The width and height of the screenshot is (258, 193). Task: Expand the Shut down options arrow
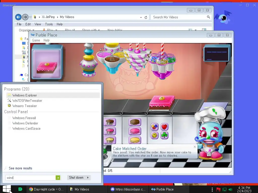coord(88,178)
